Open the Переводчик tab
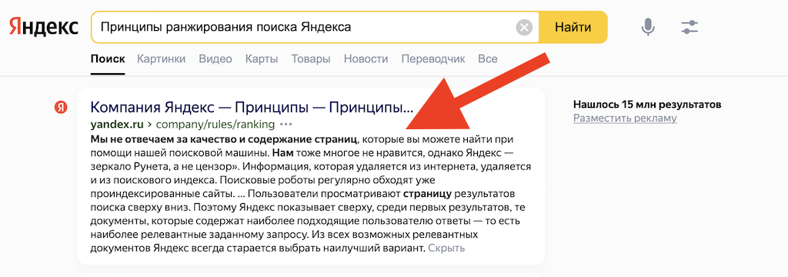 point(433,59)
